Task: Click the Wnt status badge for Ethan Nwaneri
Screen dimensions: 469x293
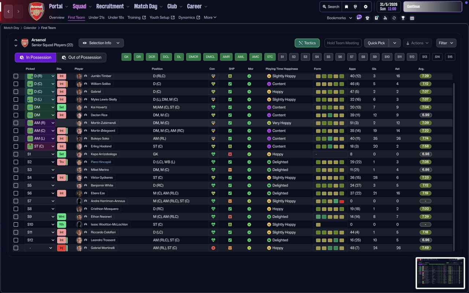Action: pyautogui.click(x=61, y=217)
